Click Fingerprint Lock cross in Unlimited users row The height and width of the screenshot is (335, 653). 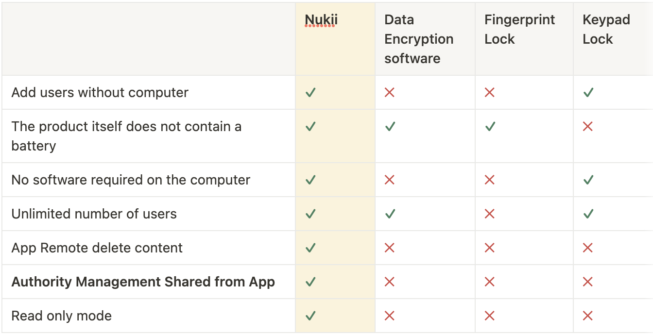pyautogui.click(x=490, y=214)
